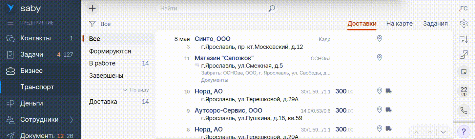The width and height of the screenshot is (475, 139).
Task: Open the phone calls icon
Action: click(x=464, y=110)
